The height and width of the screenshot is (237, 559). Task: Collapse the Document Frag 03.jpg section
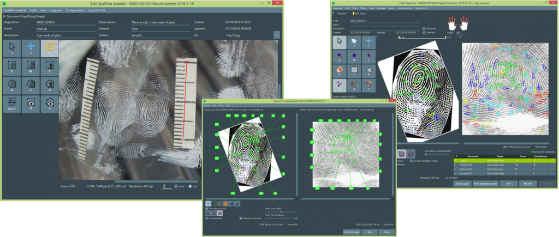4,16
